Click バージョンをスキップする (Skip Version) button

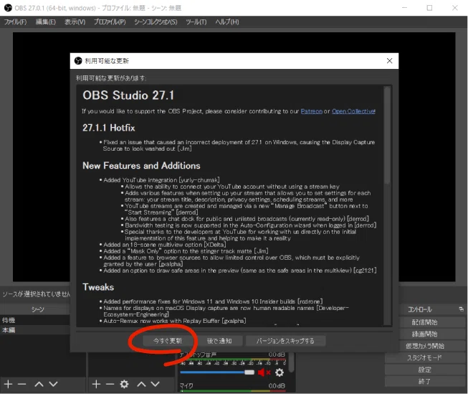[x=285, y=341]
